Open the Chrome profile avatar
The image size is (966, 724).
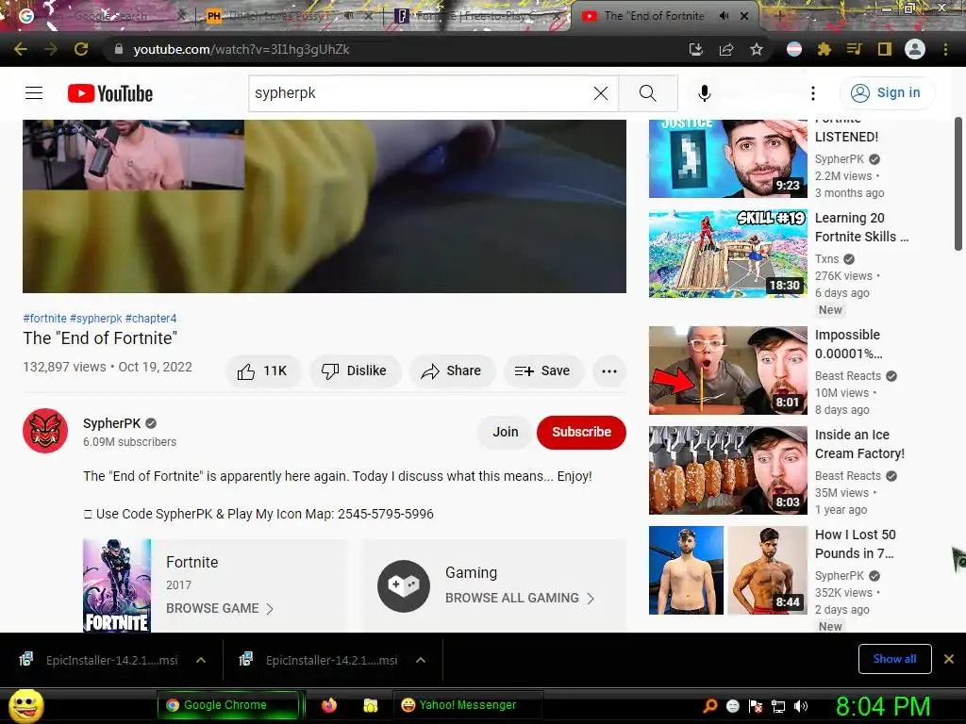[915, 49]
